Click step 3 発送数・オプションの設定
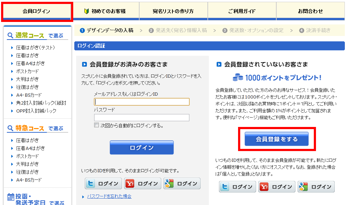 (x=253, y=30)
